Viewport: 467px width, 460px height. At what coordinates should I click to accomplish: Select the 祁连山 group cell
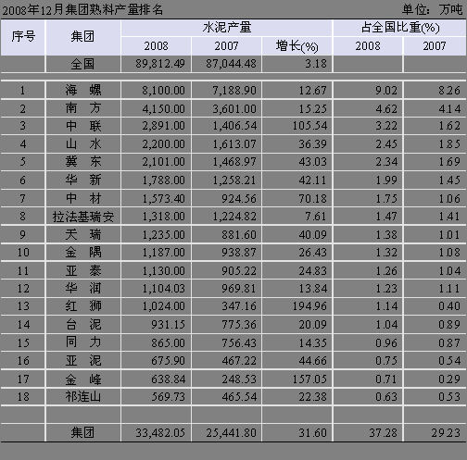82,397
